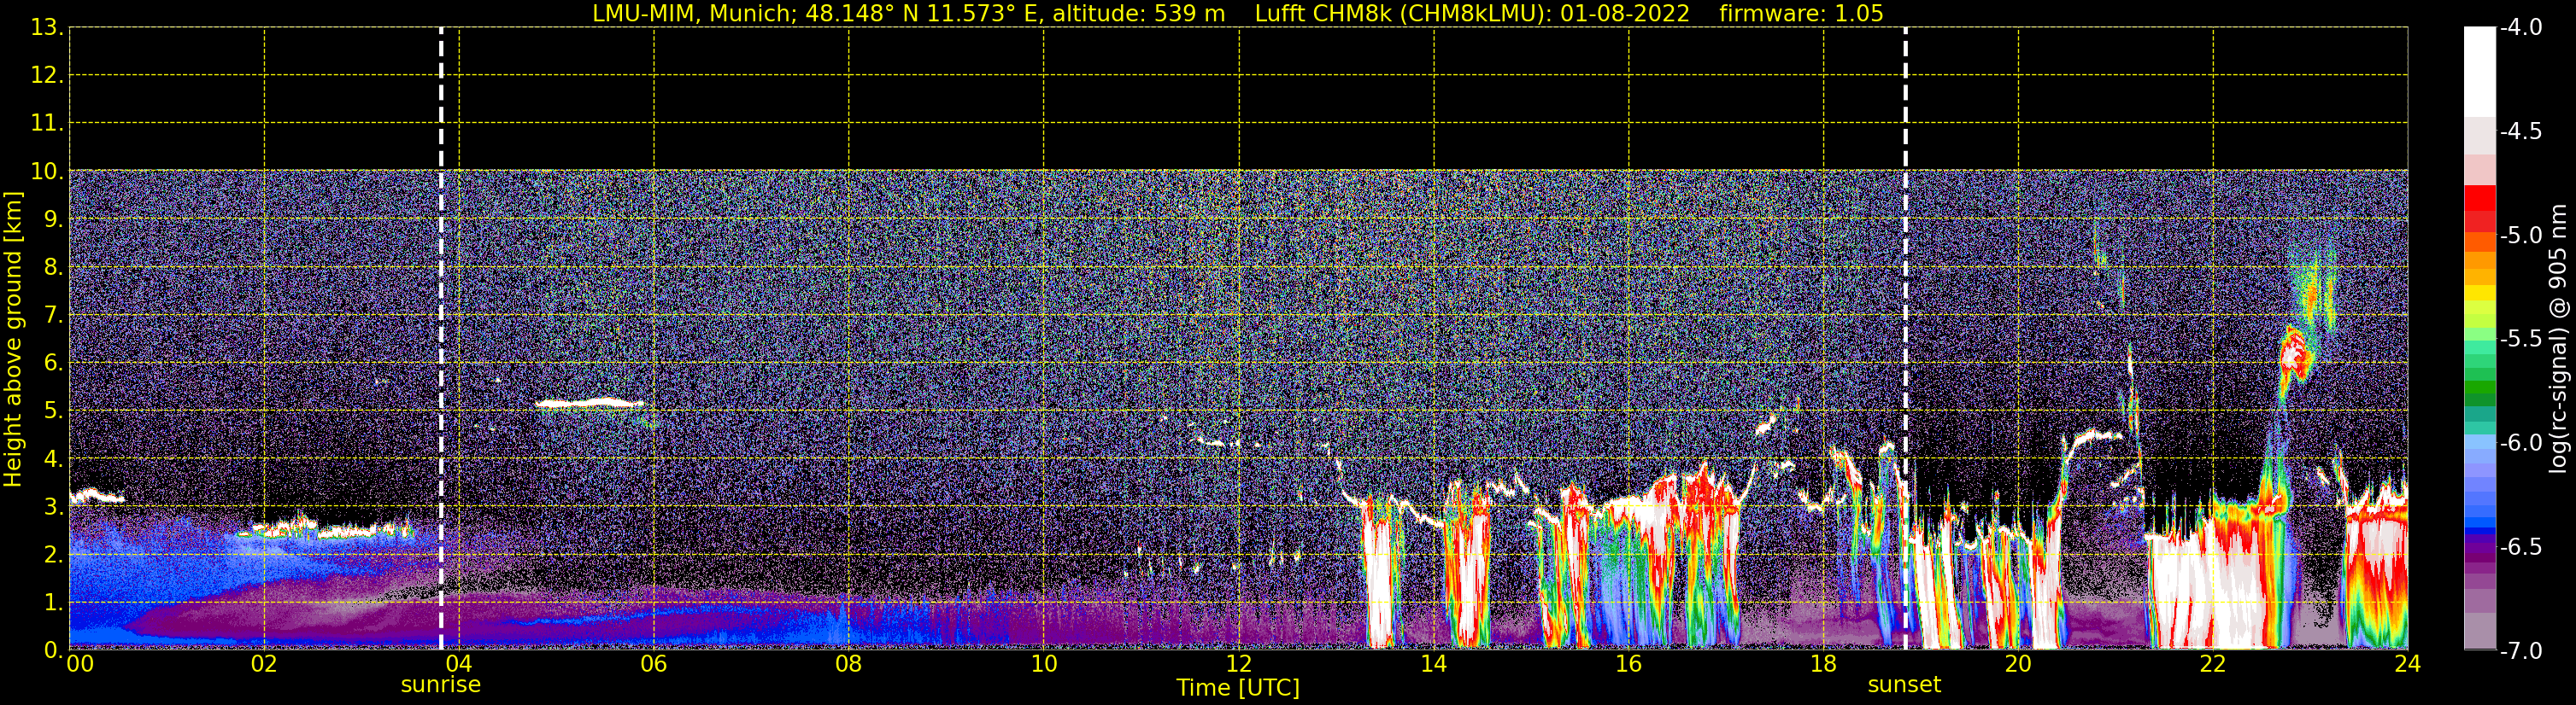2576x705 pixels.
Task: Click the 'log(rc-signal) @ 905 nm' colorbar label
Action: point(2558,339)
